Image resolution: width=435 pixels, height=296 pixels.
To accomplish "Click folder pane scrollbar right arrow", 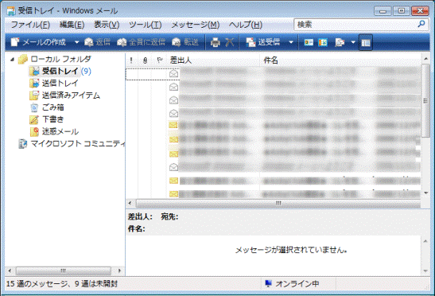I will click(x=119, y=271).
